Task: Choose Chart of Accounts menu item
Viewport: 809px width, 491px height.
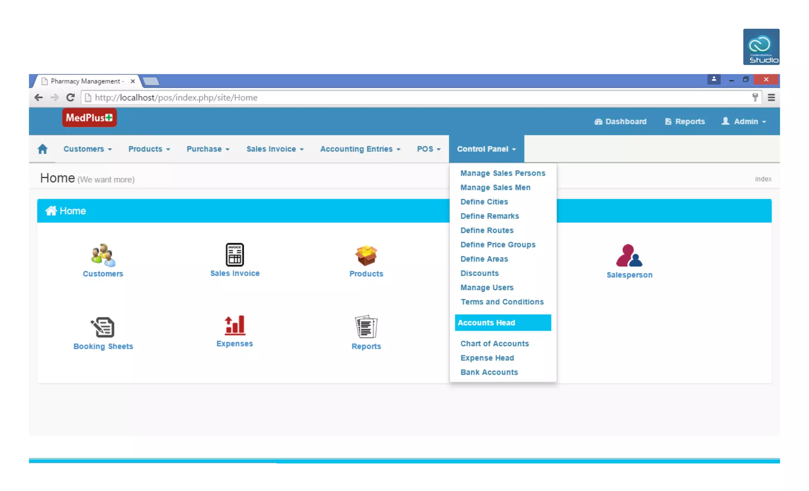Action: (494, 344)
